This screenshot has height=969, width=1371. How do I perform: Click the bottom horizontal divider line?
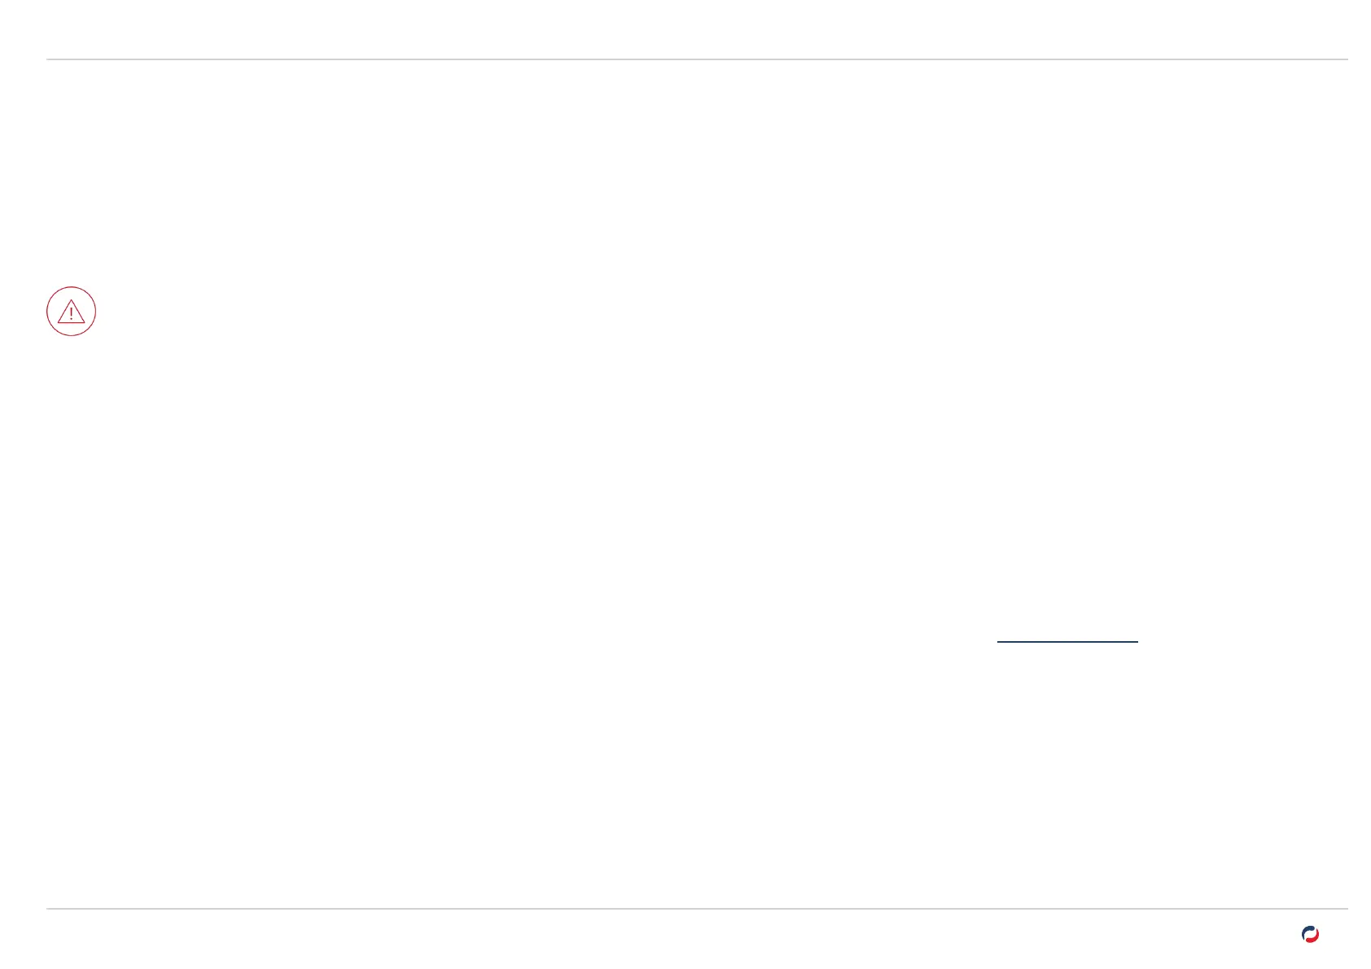tap(697, 909)
